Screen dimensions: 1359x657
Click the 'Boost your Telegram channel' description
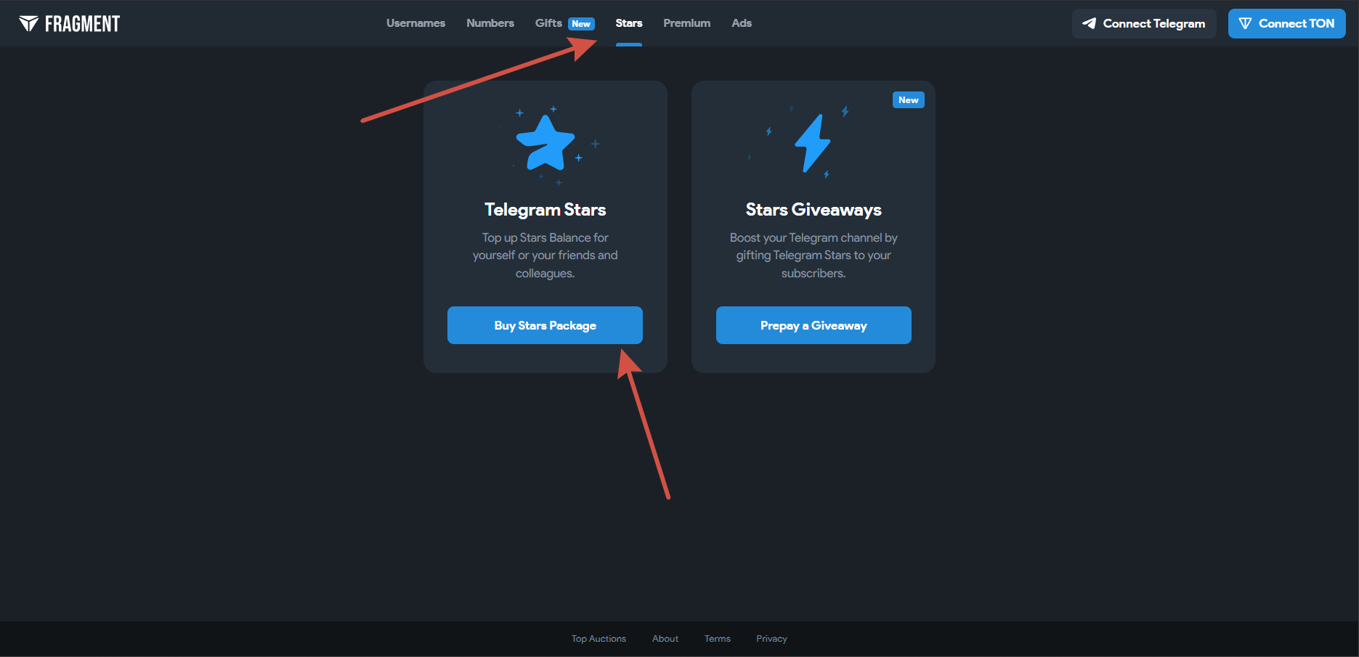814,256
